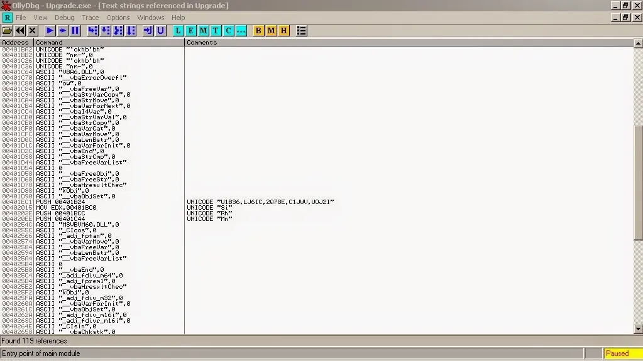Click the U execute-till-user-code icon
Image resolution: width=643 pixels, height=361 pixels.
[161, 31]
